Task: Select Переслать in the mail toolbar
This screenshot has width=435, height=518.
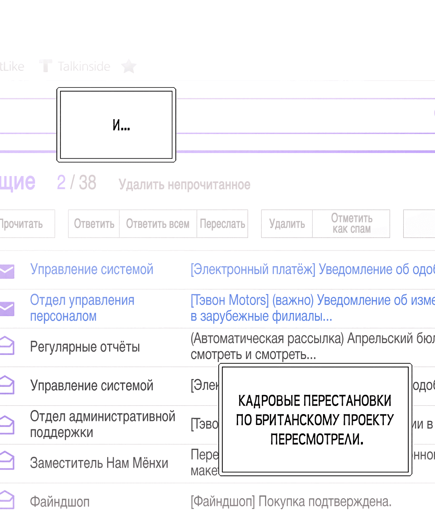Action: pos(222,224)
